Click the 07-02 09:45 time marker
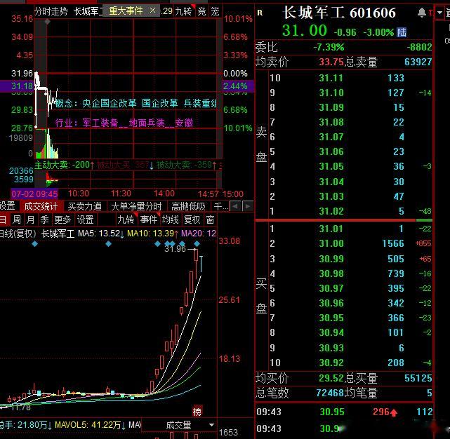The image size is (450, 439). click(x=34, y=194)
